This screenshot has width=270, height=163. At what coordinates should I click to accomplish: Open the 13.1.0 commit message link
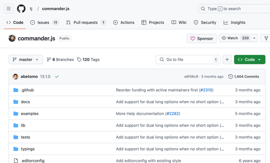coord(45,76)
